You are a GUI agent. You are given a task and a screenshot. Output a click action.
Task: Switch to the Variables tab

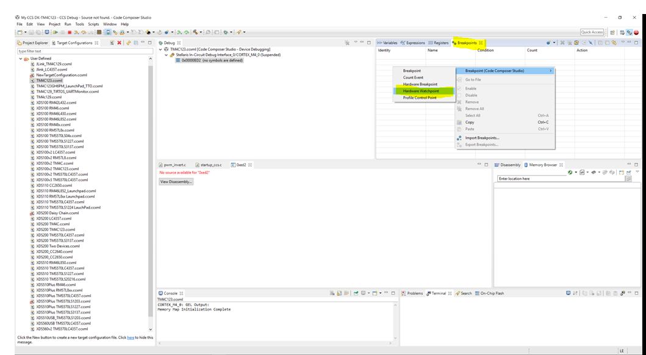(387, 43)
